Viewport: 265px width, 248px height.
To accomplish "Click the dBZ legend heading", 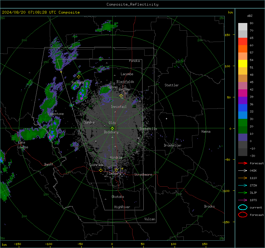I will point(250,16).
